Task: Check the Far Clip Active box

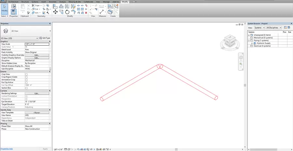Action: [x=26, y=82]
